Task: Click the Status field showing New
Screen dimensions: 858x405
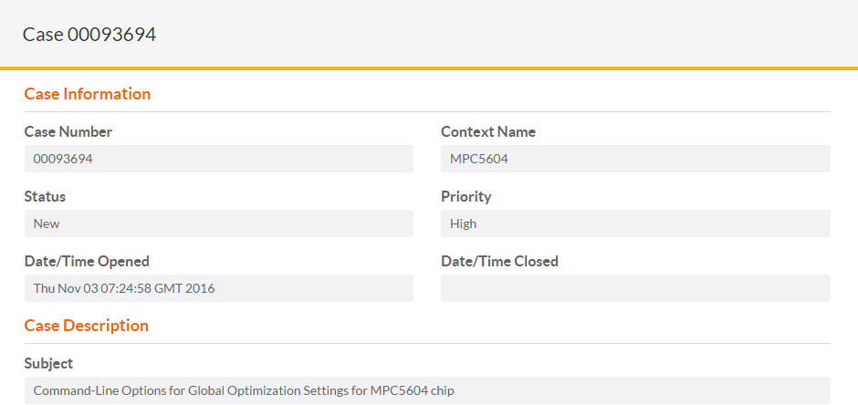Action: [x=218, y=223]
